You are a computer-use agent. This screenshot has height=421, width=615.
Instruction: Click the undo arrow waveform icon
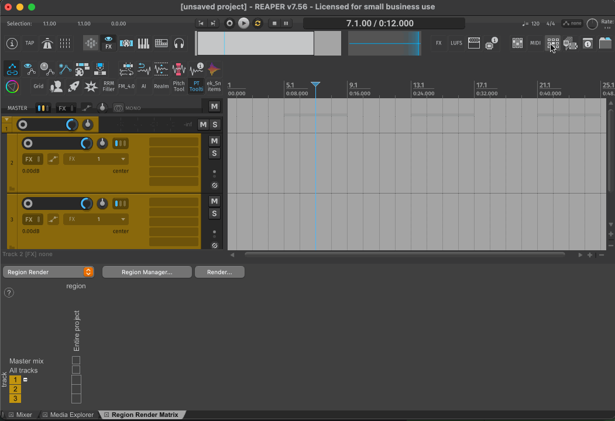tap(144, 69)
